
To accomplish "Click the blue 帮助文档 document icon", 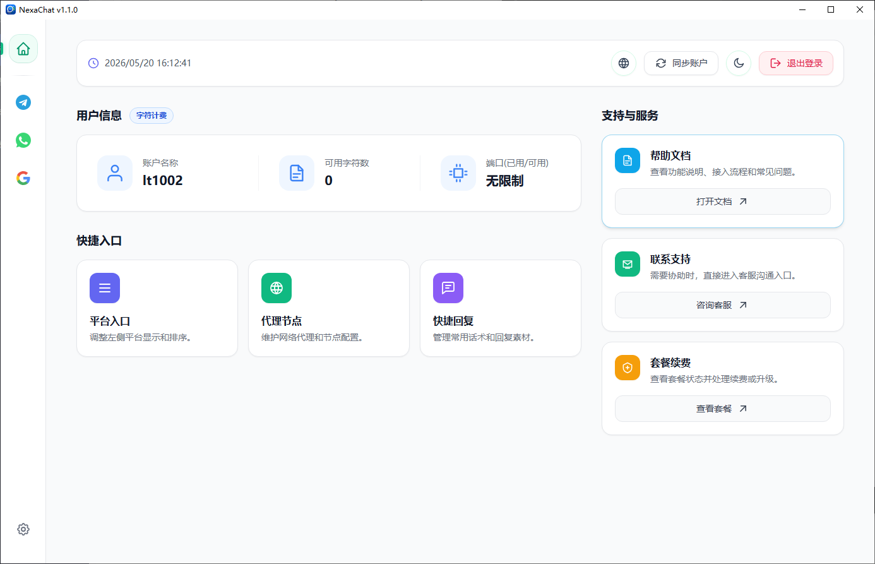I will 628,160.
